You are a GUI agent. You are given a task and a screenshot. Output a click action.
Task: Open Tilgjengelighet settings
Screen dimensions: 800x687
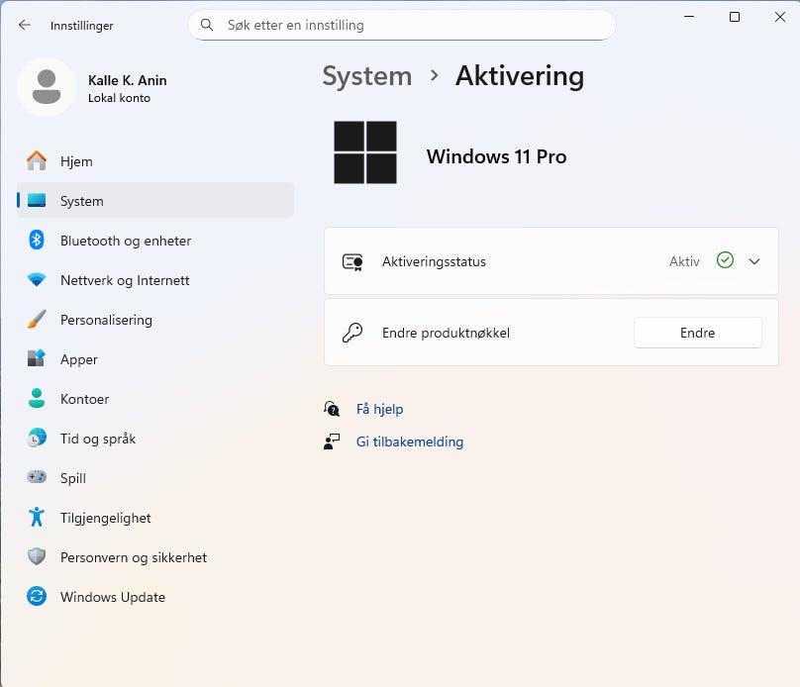click(155, 518)
